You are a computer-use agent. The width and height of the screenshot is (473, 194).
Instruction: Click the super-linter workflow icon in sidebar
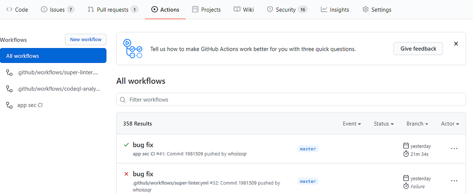9,72
